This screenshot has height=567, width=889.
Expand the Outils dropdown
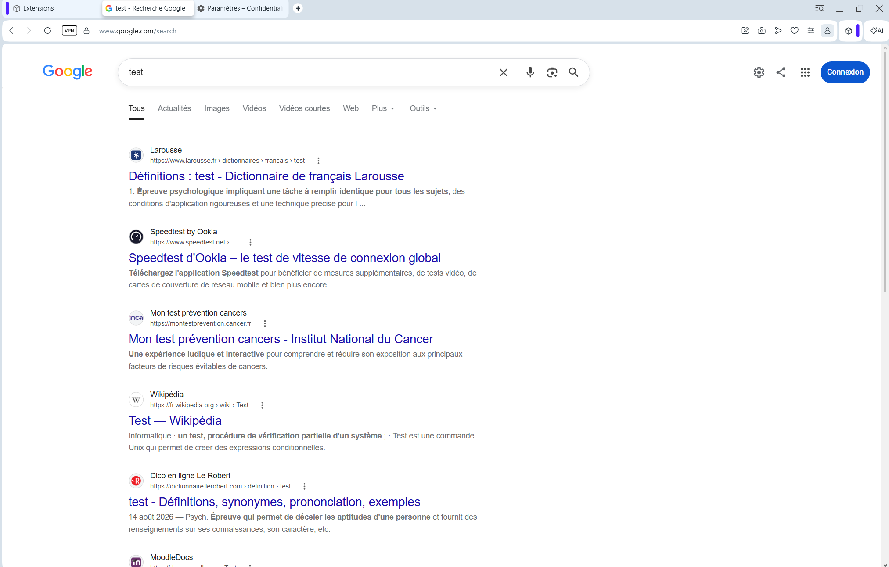[x=423, y=108]
